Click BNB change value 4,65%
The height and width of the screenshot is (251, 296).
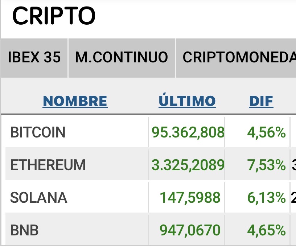click(266, 230)
